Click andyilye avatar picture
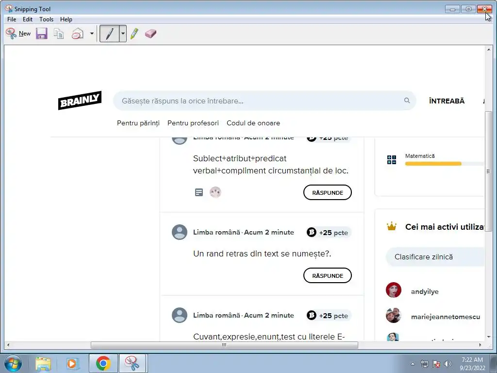The image size is (497, 373). [393, 290]
